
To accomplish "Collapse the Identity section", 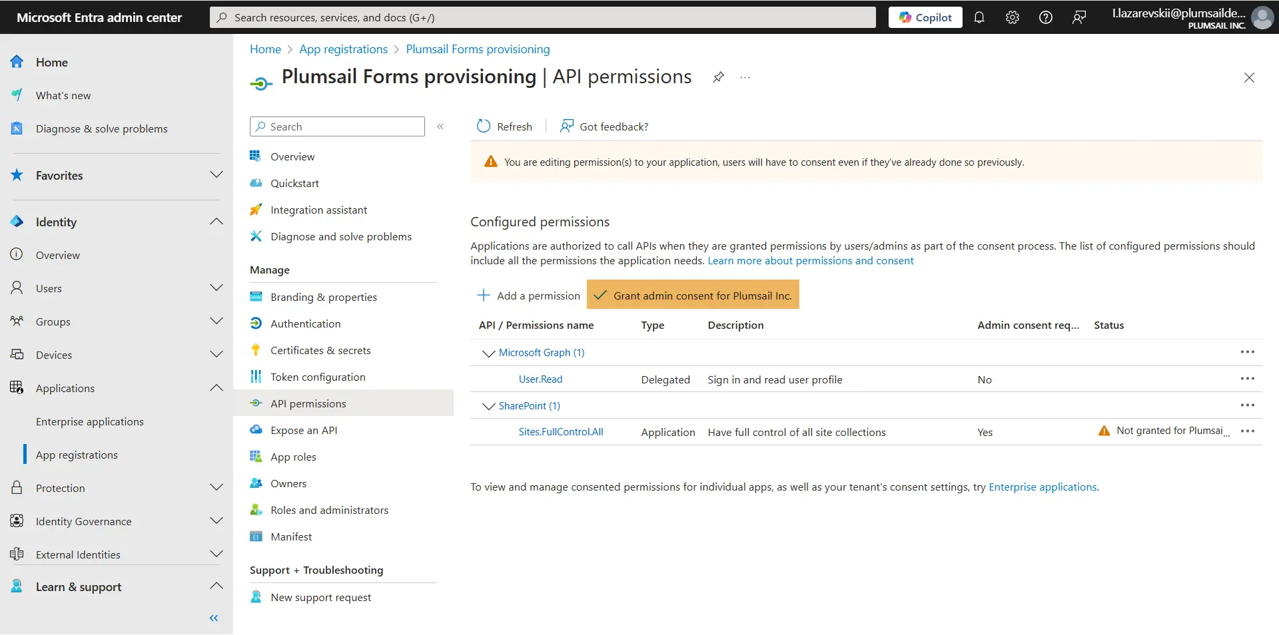I will click(216, 222).
